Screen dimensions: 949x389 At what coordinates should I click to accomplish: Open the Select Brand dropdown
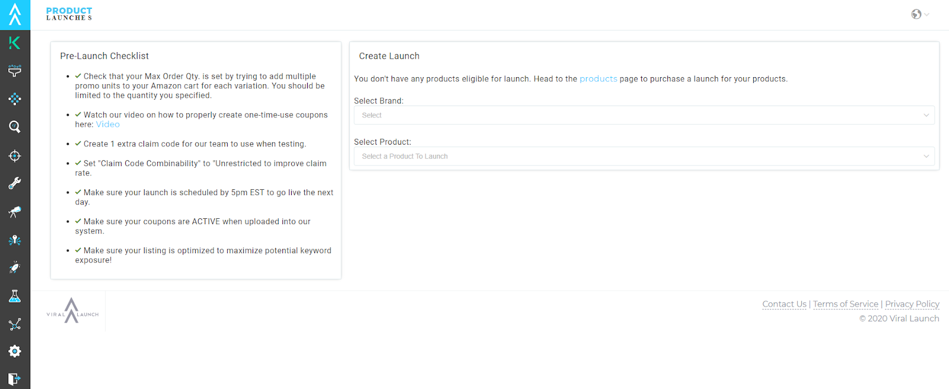pyautogui.click(x=644, y=115)
